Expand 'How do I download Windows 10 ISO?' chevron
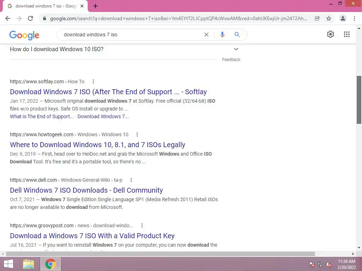Image resolution: width=362 pixels, height=271 pixels. [236, 49]
